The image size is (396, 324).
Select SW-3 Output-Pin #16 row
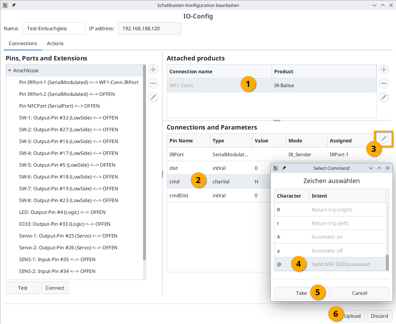pyautogui.click(x=74, y=141)
